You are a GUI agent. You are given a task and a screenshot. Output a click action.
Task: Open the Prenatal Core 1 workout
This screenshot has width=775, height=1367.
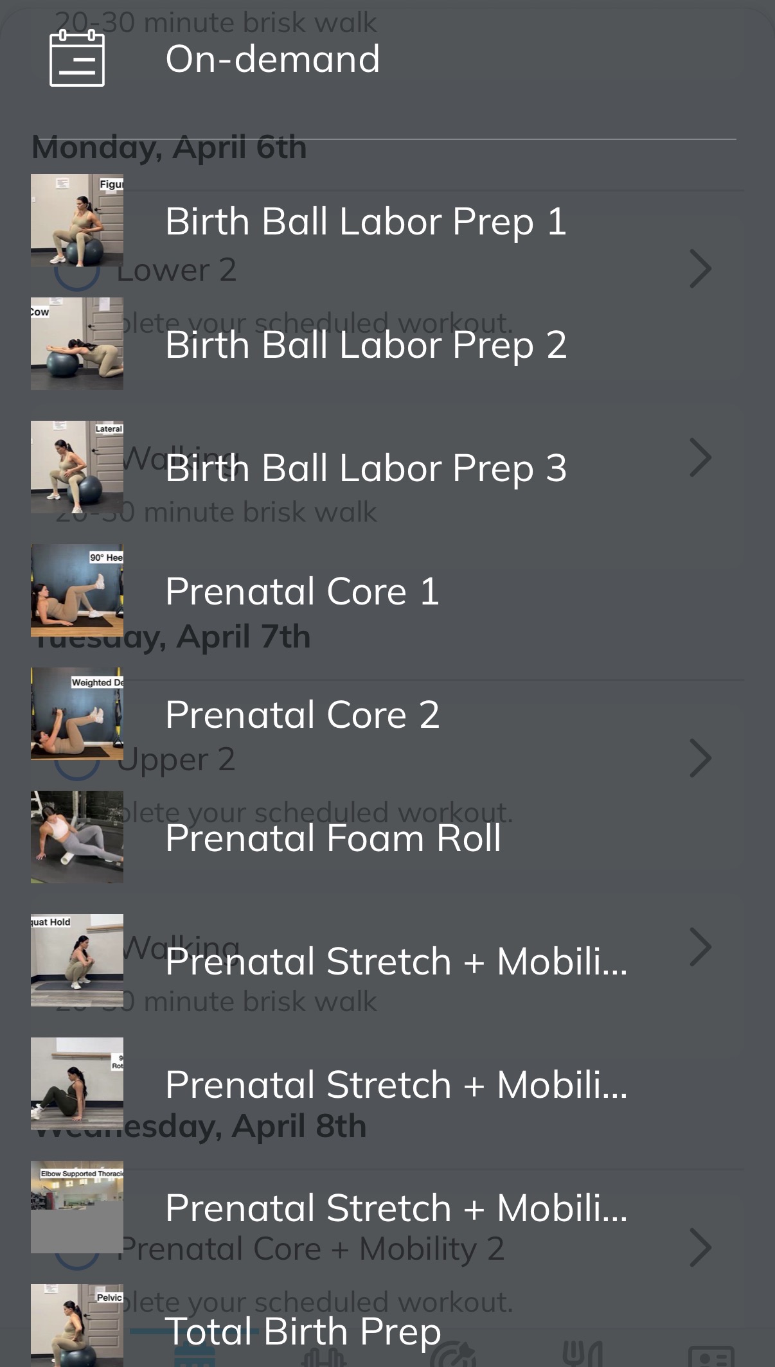[302, 592]
